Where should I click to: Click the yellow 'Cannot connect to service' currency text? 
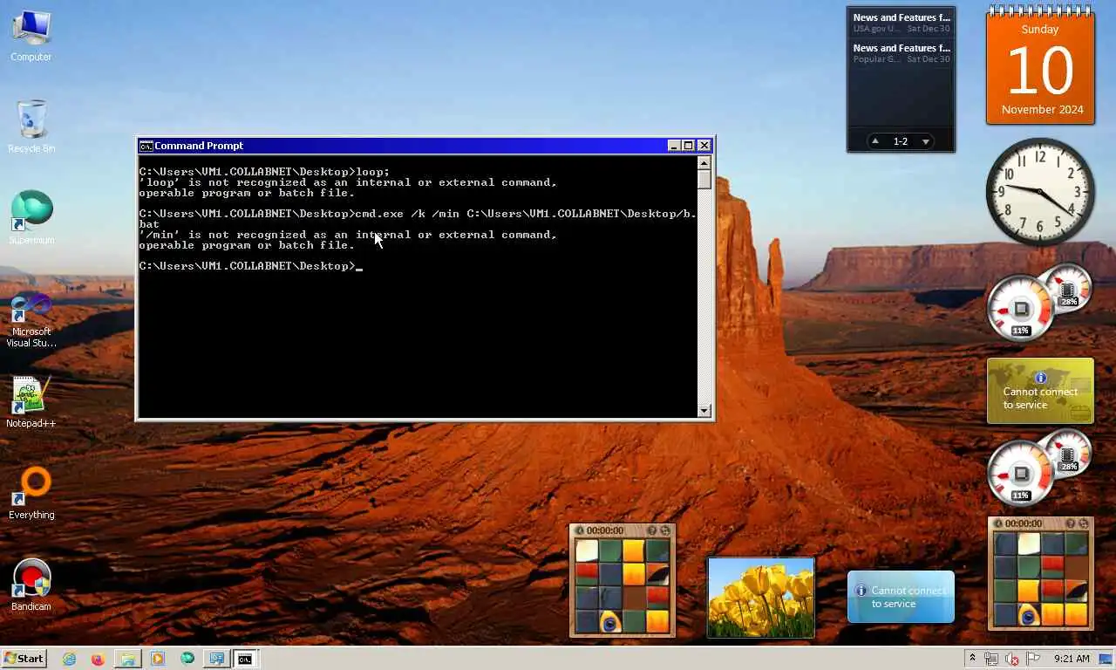[1040, 399]
